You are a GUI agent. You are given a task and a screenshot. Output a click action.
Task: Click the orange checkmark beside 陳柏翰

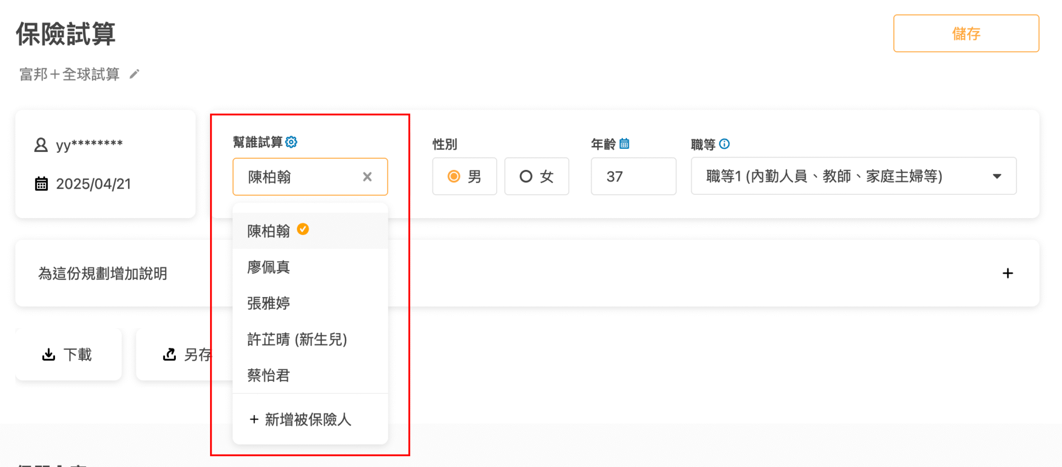point(303,230)
